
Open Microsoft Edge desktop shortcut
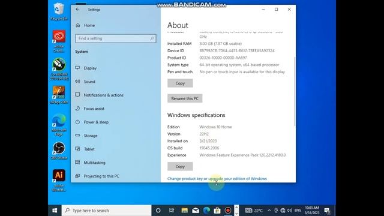point(59,125)
